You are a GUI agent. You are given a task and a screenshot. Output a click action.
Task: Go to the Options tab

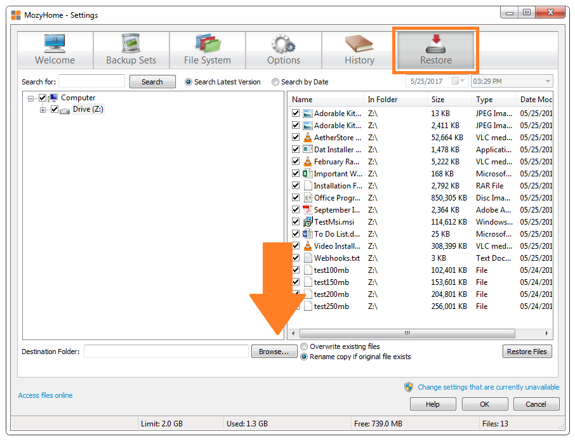[284, 50]
